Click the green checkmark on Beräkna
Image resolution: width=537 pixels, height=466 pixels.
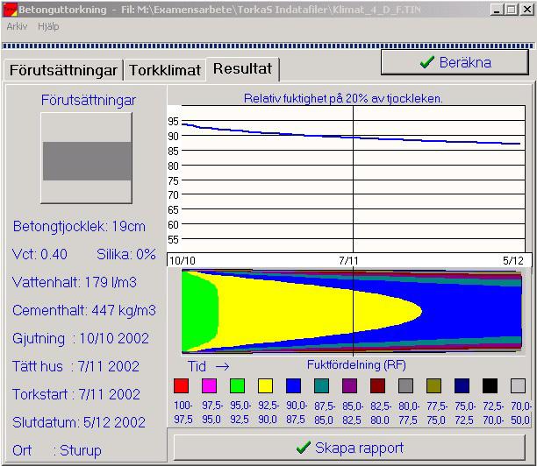[x=426, y=62]
